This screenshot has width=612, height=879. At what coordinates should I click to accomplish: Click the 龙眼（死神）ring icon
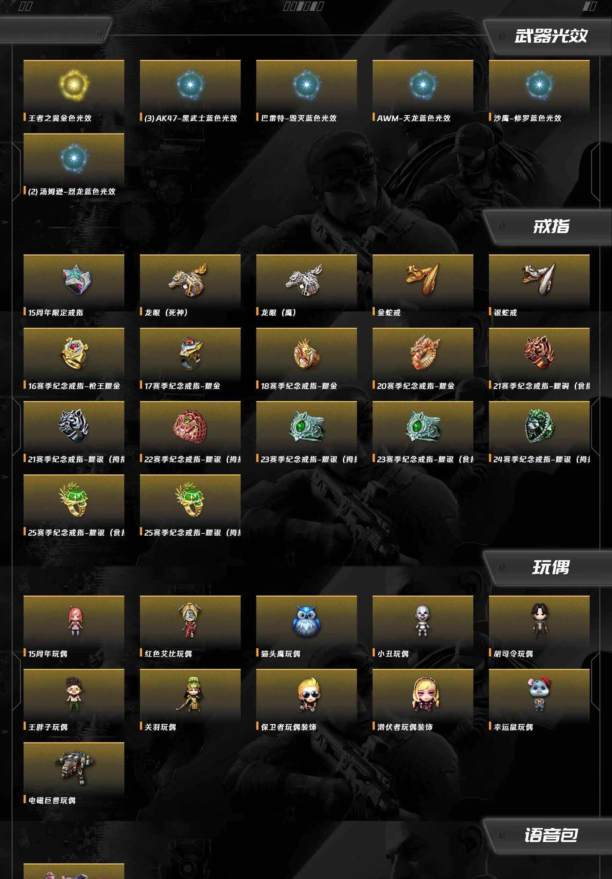[188, 280]
